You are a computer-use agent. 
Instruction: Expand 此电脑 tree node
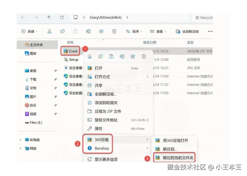click(x=20, y=140)
